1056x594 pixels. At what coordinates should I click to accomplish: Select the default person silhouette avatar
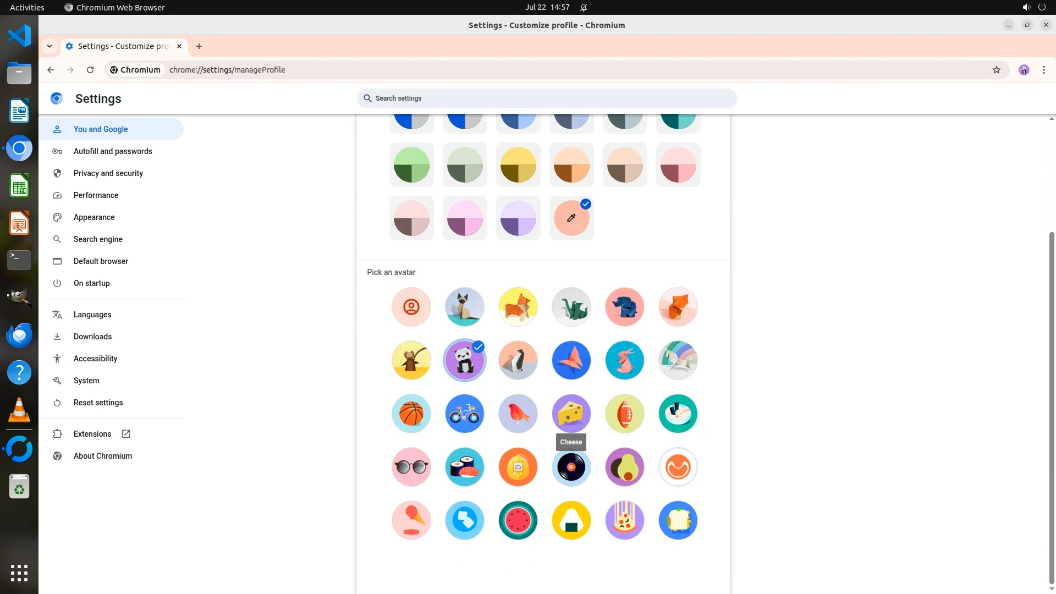point(411,307)
